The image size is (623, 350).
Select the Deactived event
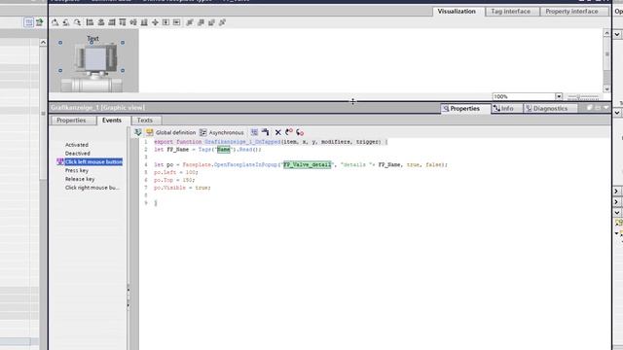[78, 154]
